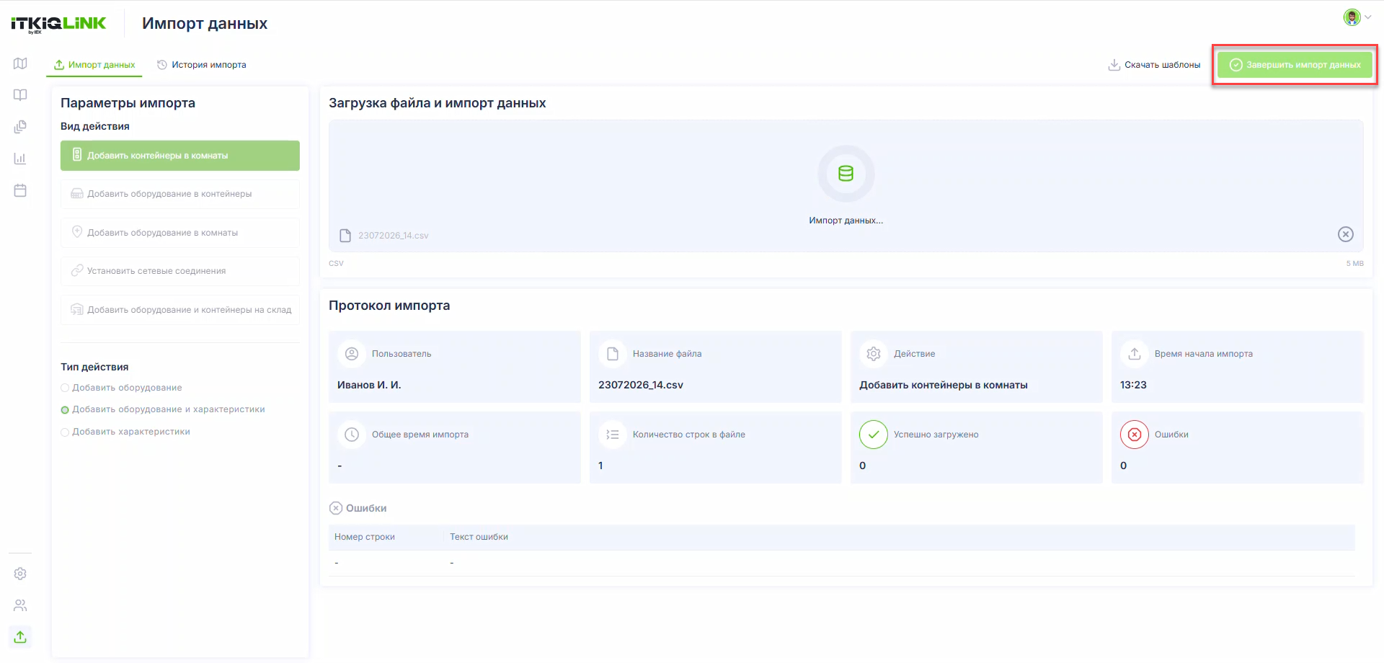Open the calendar sidebar icon
Screen dimensions: 1384x663
(x=20, y=190)
